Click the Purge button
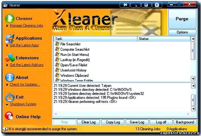This screenshot has height=136, width=201. (182, 19)
